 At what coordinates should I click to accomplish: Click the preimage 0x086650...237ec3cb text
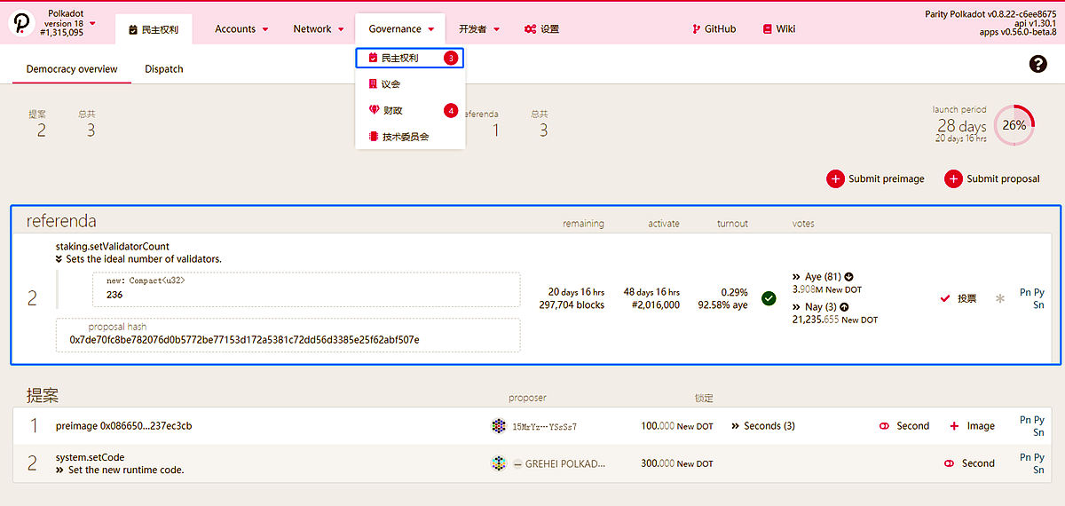pyautogui.click(x=123, y=426)
